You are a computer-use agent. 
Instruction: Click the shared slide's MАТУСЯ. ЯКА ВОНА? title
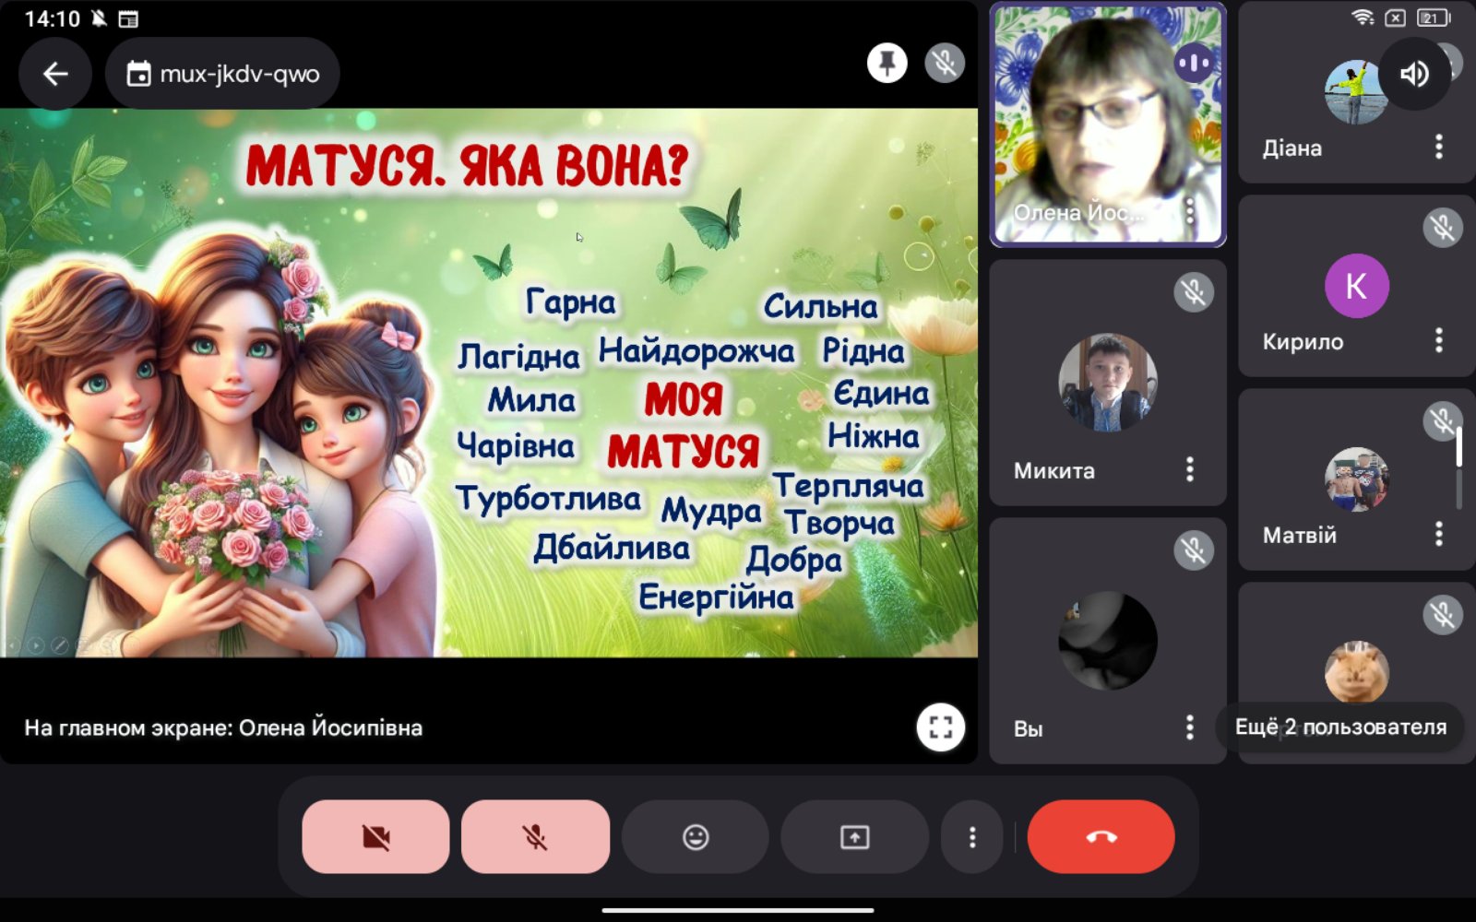467,166
